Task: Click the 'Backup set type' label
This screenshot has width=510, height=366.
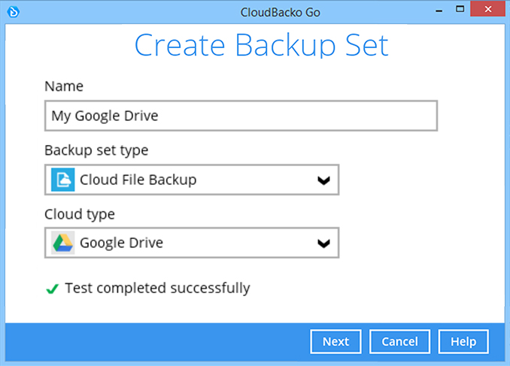Action: coord(96,150)
